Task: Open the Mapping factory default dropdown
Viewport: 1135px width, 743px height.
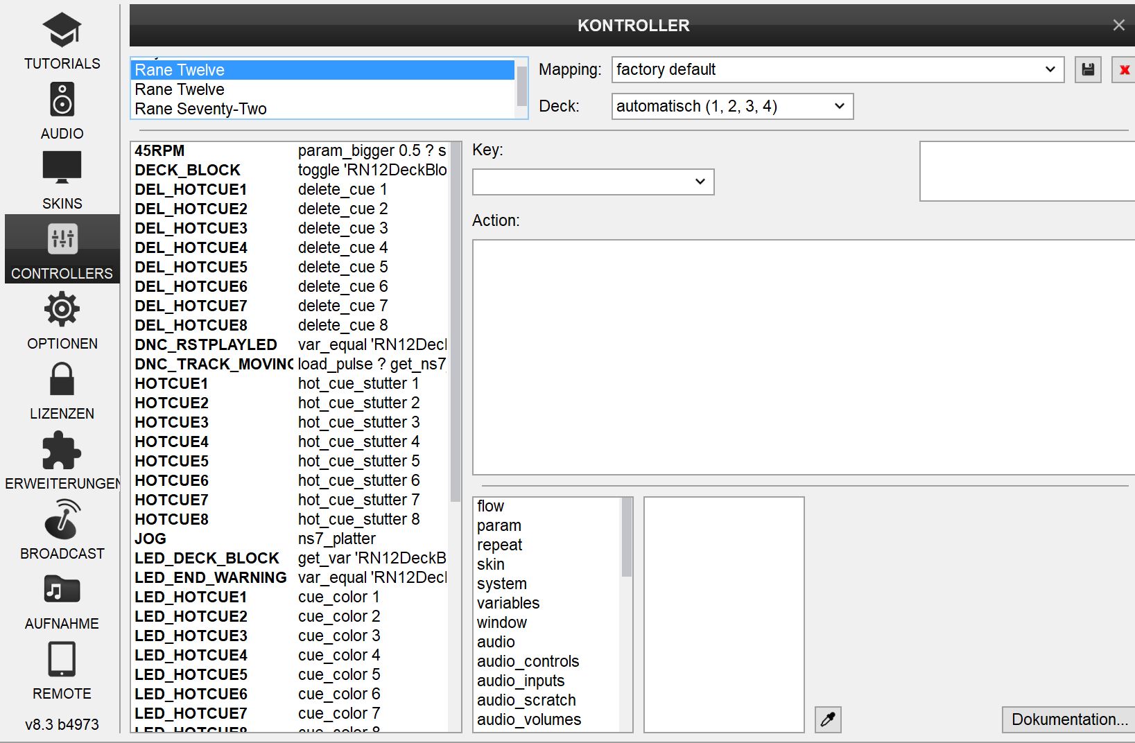Action: 838,69
